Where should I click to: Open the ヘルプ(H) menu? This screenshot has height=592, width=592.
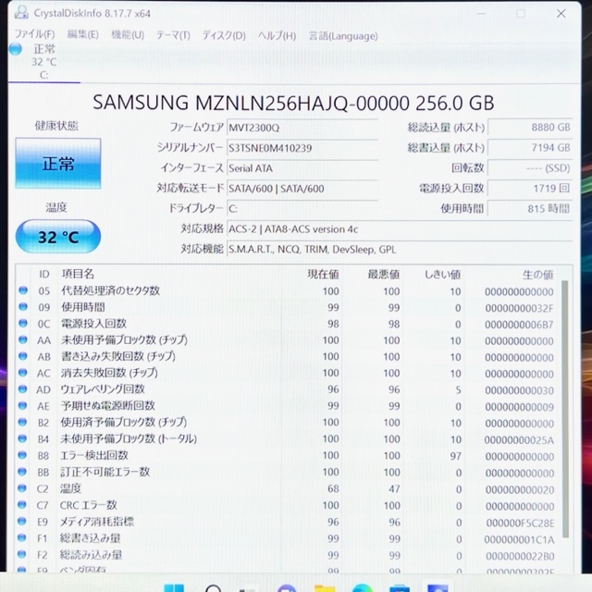pyautogui.click(x=277, y=36)
